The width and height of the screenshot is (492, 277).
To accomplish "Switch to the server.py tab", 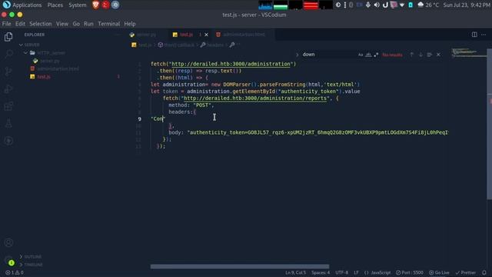I will [146, 35].
